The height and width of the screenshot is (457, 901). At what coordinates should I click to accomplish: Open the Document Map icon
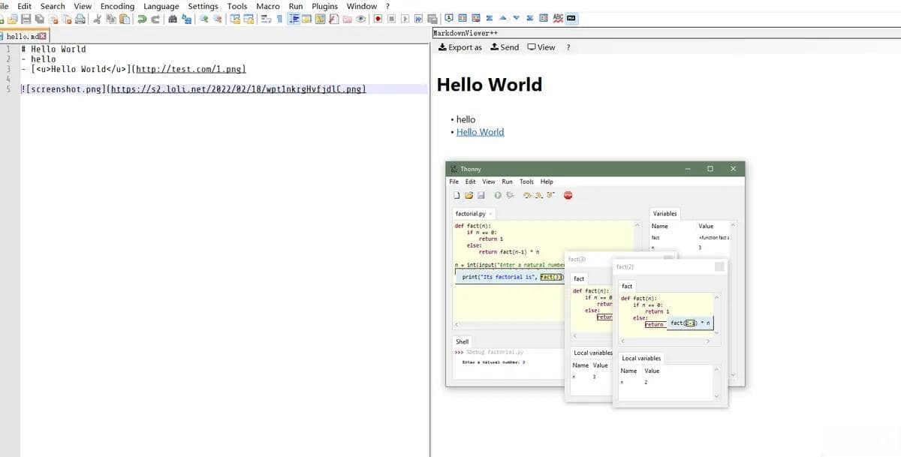pos(320,19)
